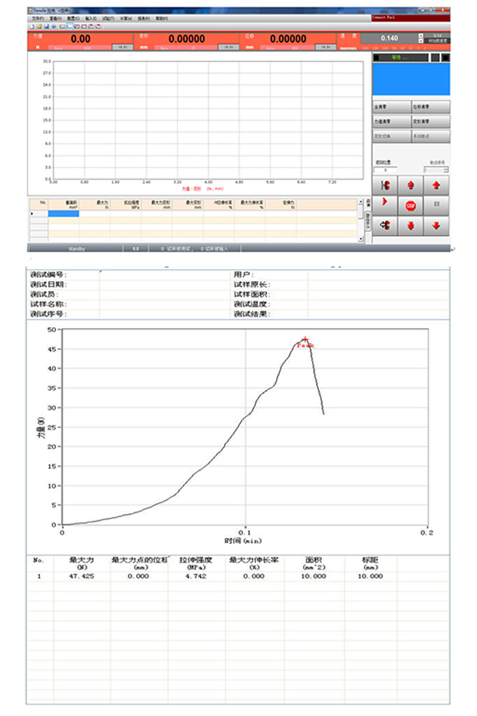Increase speed with the up stepper arrow
The height and width of the screenshot is (716, 477).
pyautogui.click(x=421, y=36)
